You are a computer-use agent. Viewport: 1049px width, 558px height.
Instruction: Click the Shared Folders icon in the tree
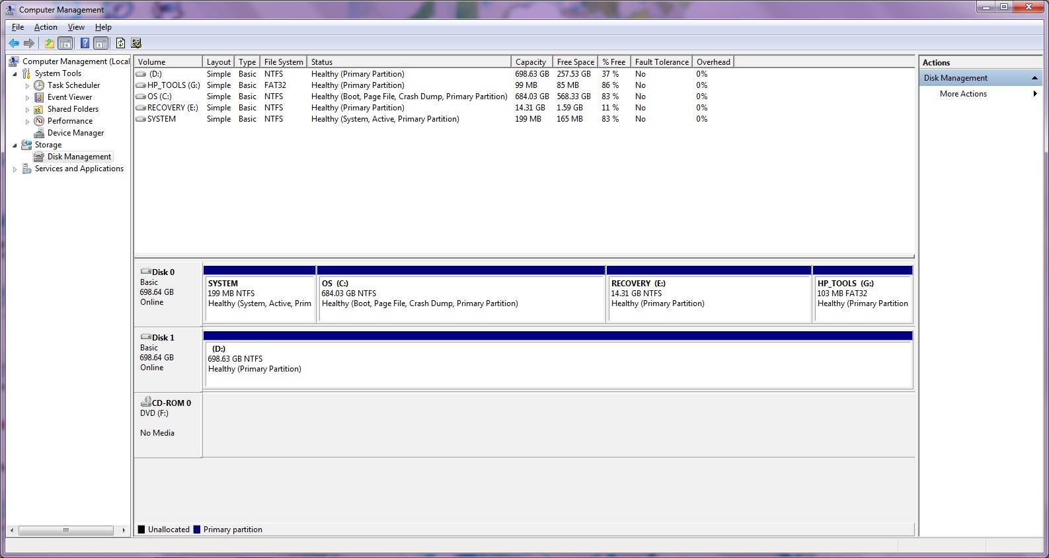pos(39,109)
